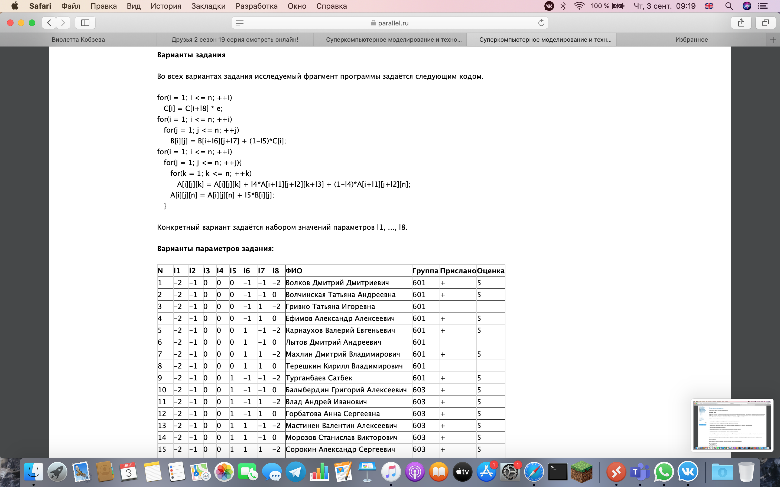Screen dimensions: 780x487
Task: Open Apple TV in the Dock
Action: (x=463, y=472)
